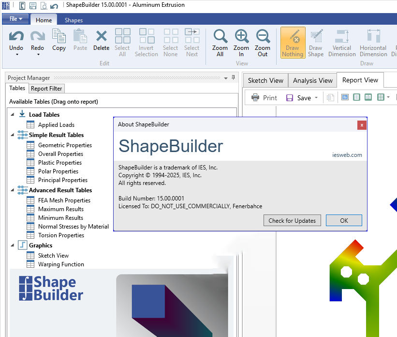Collapse the Advanced Result Tables group

pos(13,190)
